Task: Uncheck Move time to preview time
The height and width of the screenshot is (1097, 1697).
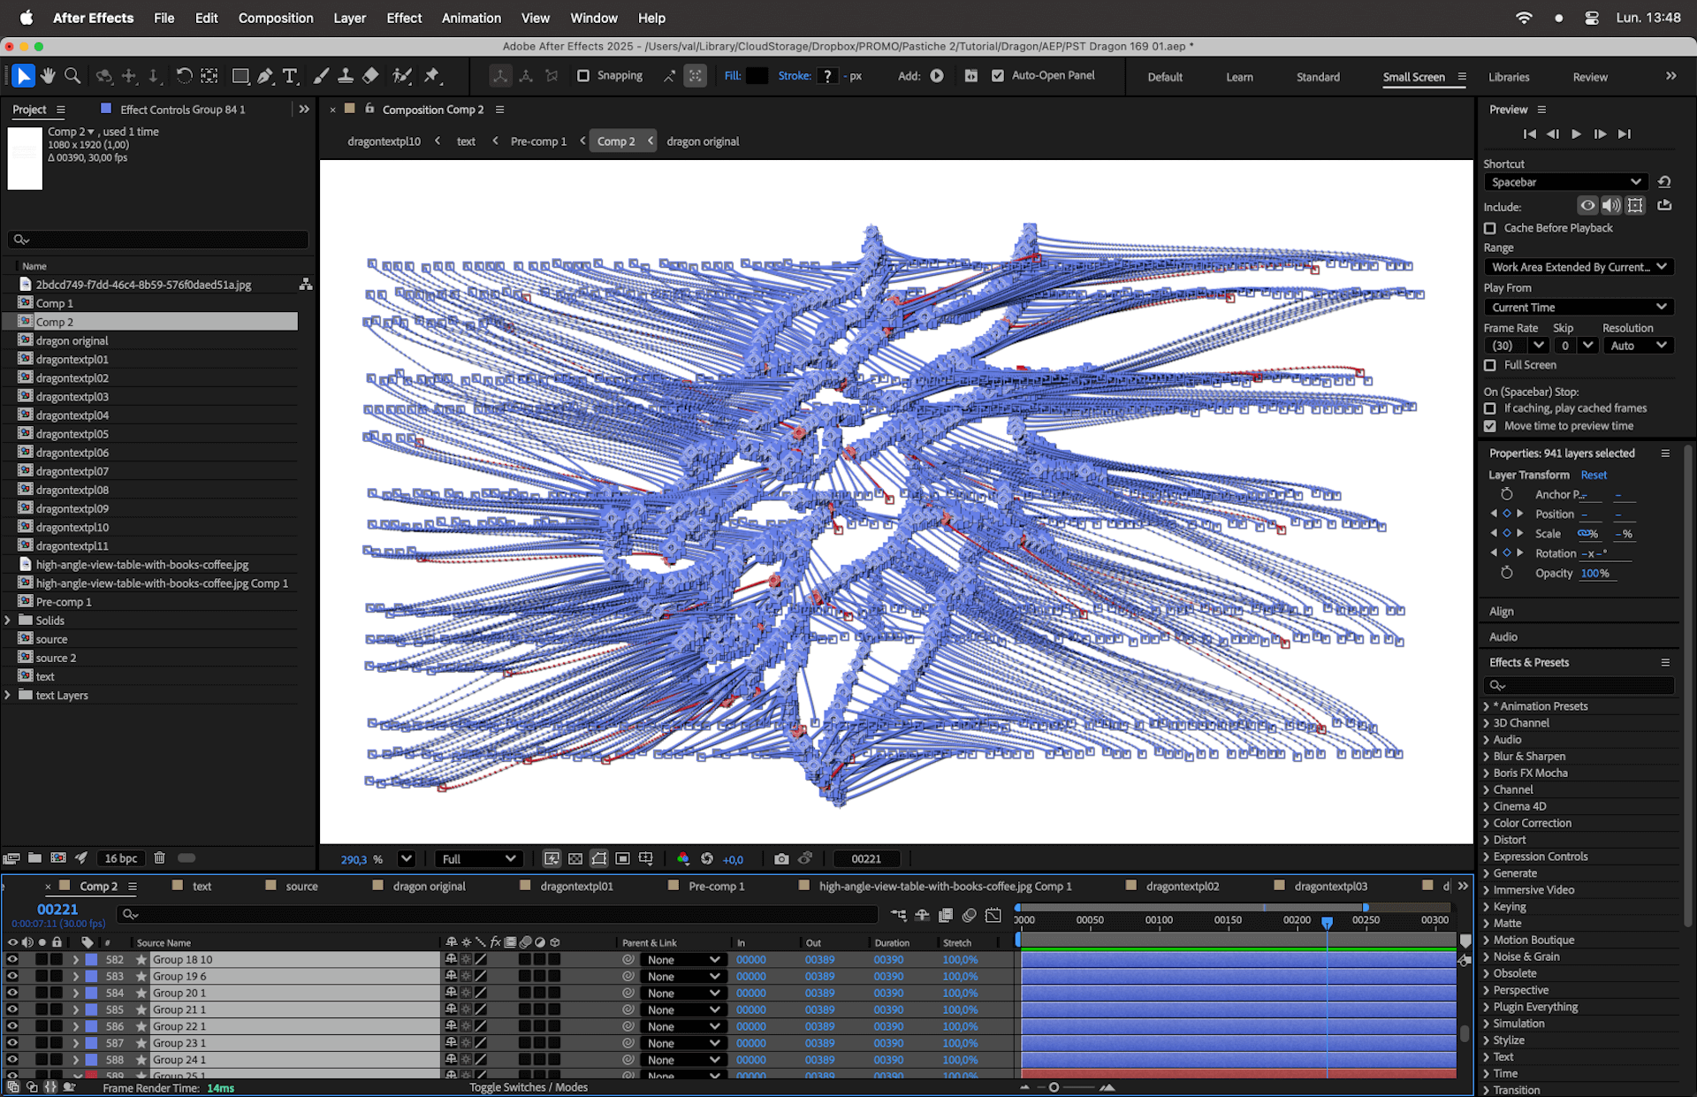Action: coord(1490,426)
